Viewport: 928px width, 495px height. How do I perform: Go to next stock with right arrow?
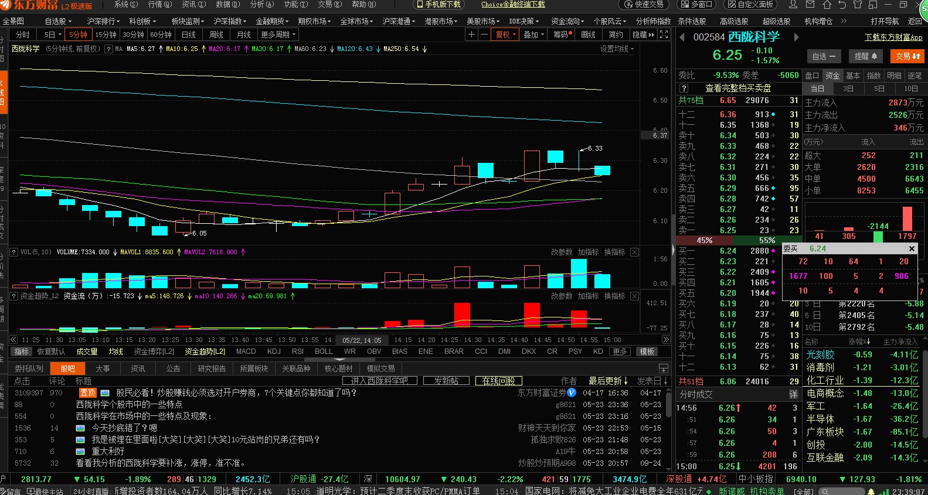click(796, 37)
